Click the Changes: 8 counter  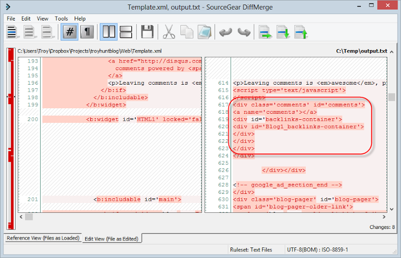[x=382, y=227]
